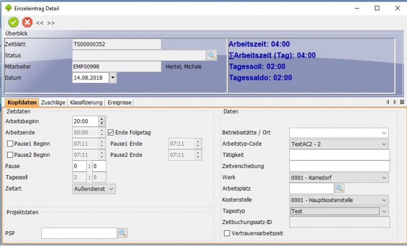Image resolution: width=407 pixels, height=246 pixels.
Task: Switch to the Zuschläge tab
Action: point(53,102)
